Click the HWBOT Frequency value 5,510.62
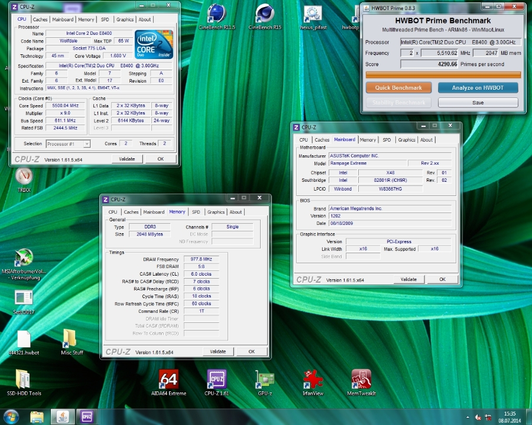Image resolution: width=532 pixels, height=425 pixels. pos(439,53)
